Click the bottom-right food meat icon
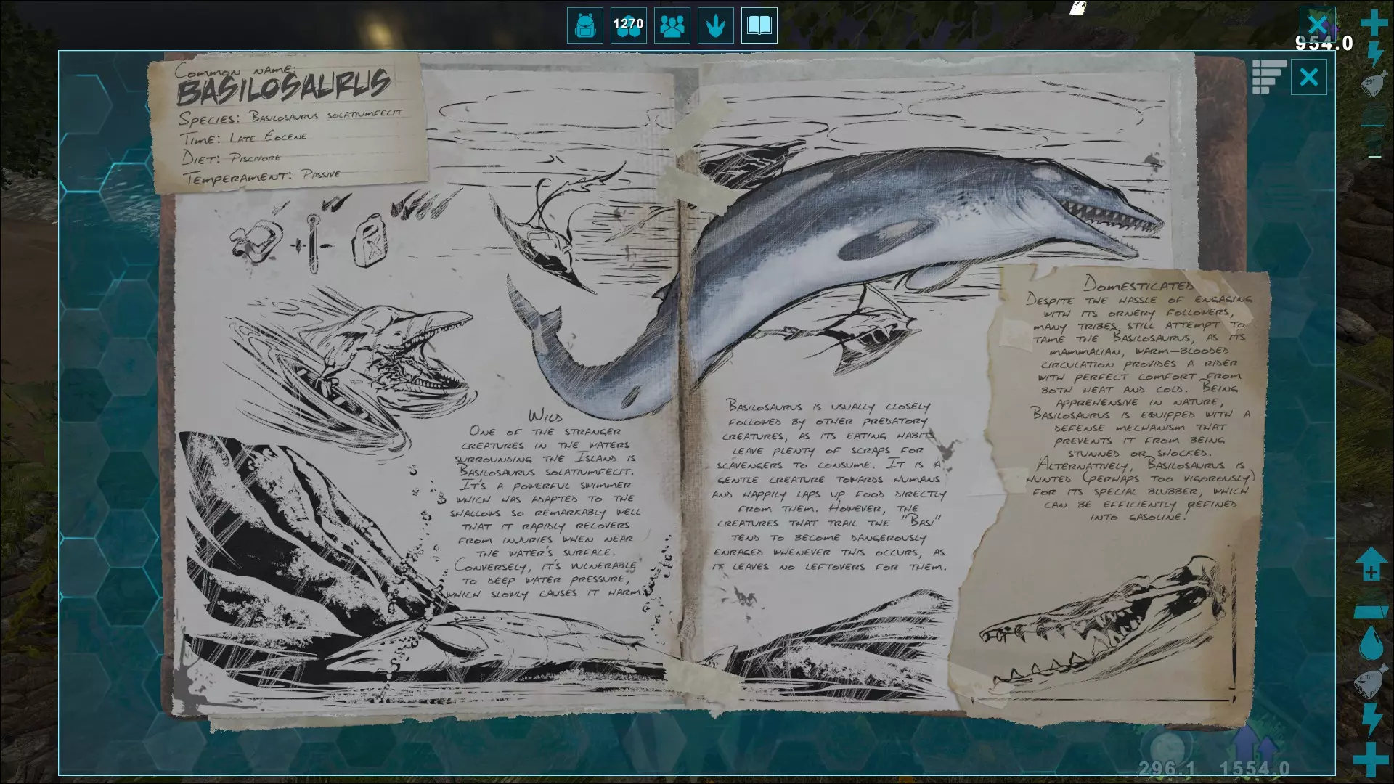The image size is (1394, 784). point(1371,683)
